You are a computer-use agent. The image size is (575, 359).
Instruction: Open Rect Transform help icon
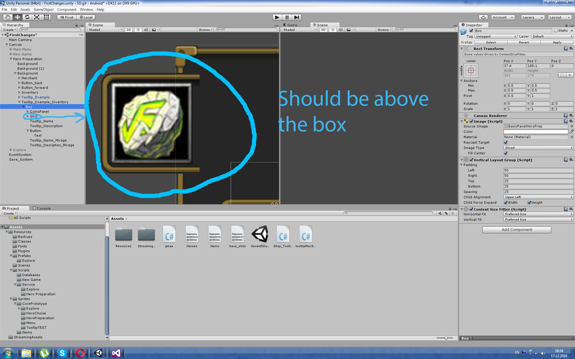pos(566,48)
